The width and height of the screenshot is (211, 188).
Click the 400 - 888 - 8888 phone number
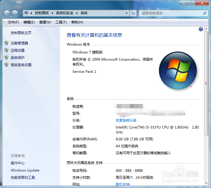point(129,171)
